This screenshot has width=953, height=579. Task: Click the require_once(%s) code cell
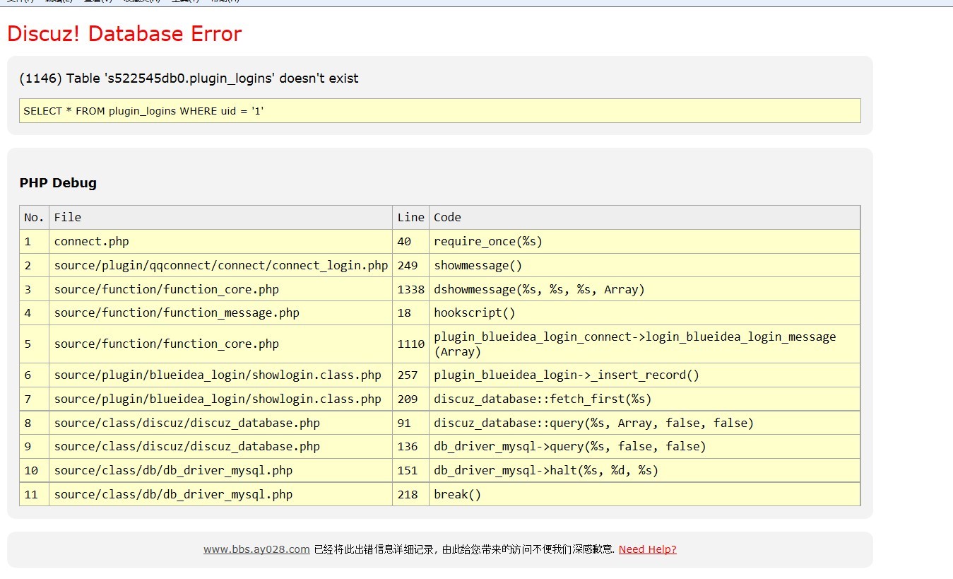pos(488,242)
